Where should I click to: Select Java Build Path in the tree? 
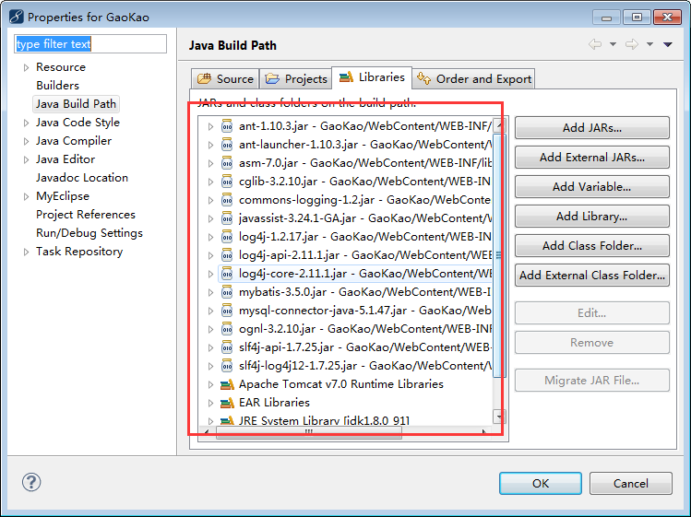pyautogui.click(x=76, y=104)
